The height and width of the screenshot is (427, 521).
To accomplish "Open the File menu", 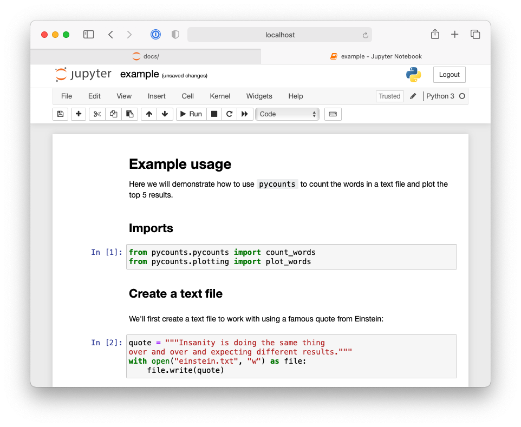I will (x=67, y=96).
